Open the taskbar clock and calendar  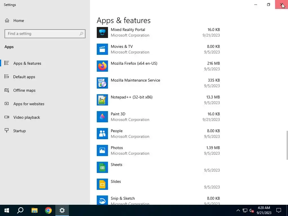click(x=264, y=210)
